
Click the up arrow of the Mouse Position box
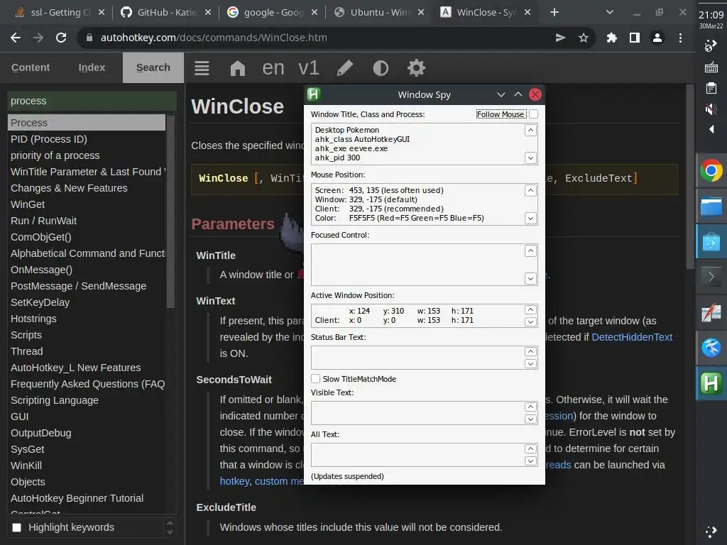tap(531, 190)
